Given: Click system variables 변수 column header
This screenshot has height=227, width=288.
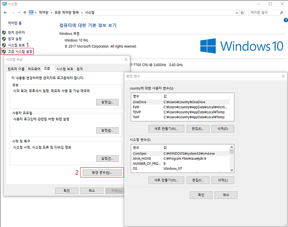Looking at the screenshot, I should click(x=147, y=147).
